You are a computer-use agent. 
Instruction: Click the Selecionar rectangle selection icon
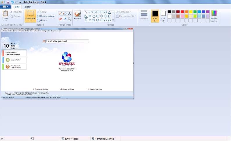coord(30,13)
